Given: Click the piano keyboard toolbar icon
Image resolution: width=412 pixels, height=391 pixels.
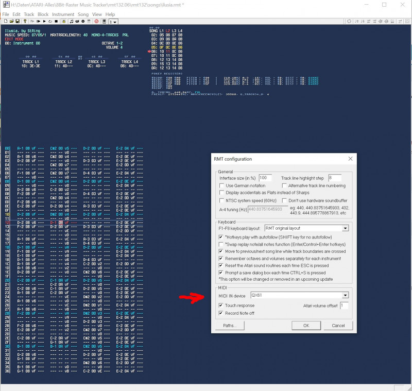Looking at the screenshot, I should click(103, 21).
